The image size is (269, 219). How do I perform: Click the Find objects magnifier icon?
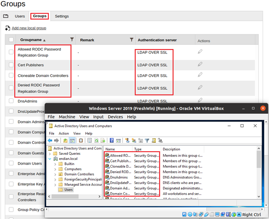(154, 141)
